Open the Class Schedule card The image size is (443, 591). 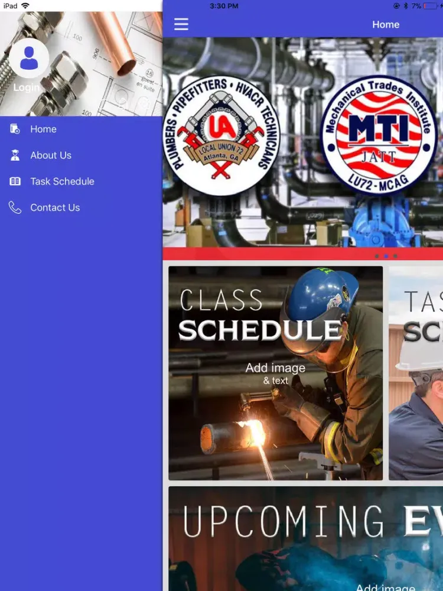point(276,373)
